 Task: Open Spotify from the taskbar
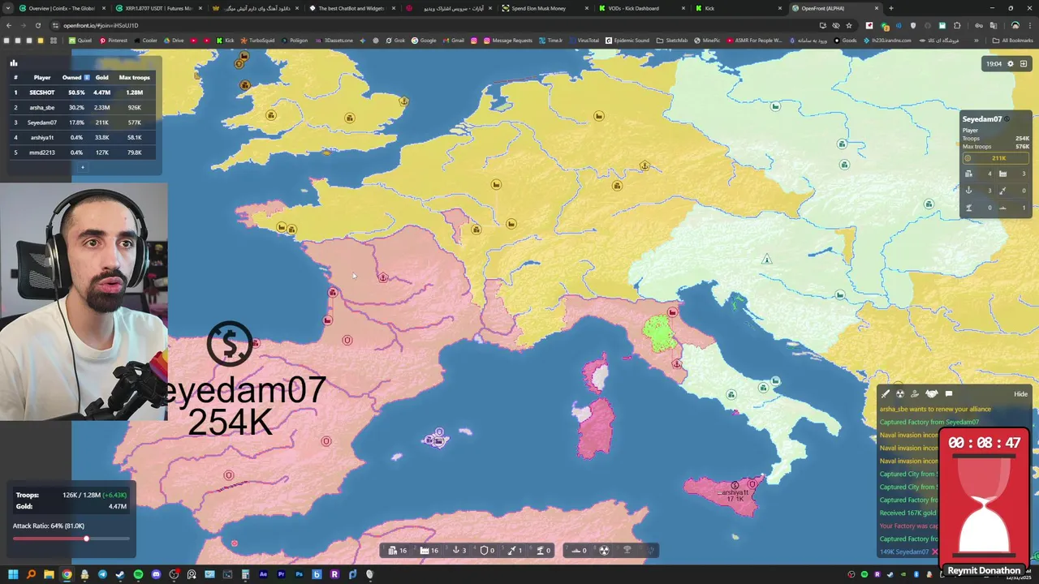pyautogui.click(x=138, y=574)
